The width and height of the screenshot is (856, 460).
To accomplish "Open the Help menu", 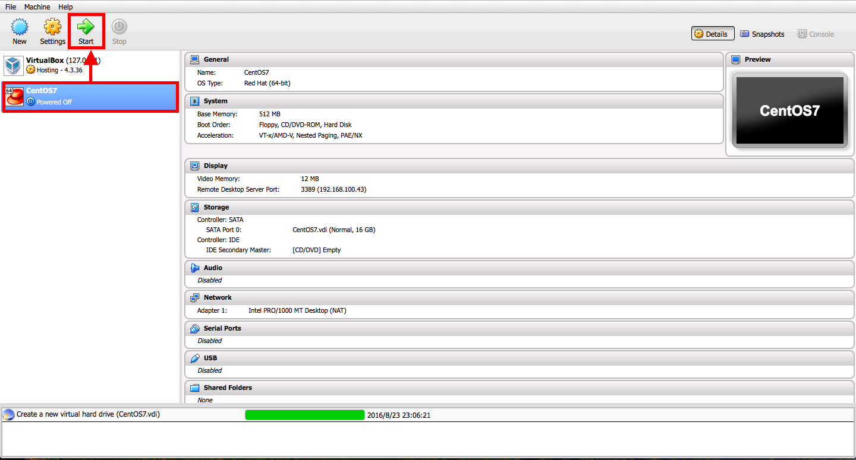I will (x=65, y=7).
